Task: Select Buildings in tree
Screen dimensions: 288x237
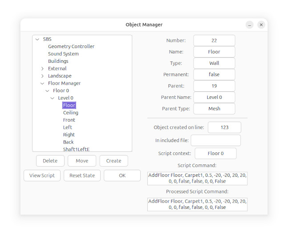Action: pyautogui.click(x=58, y=61)
